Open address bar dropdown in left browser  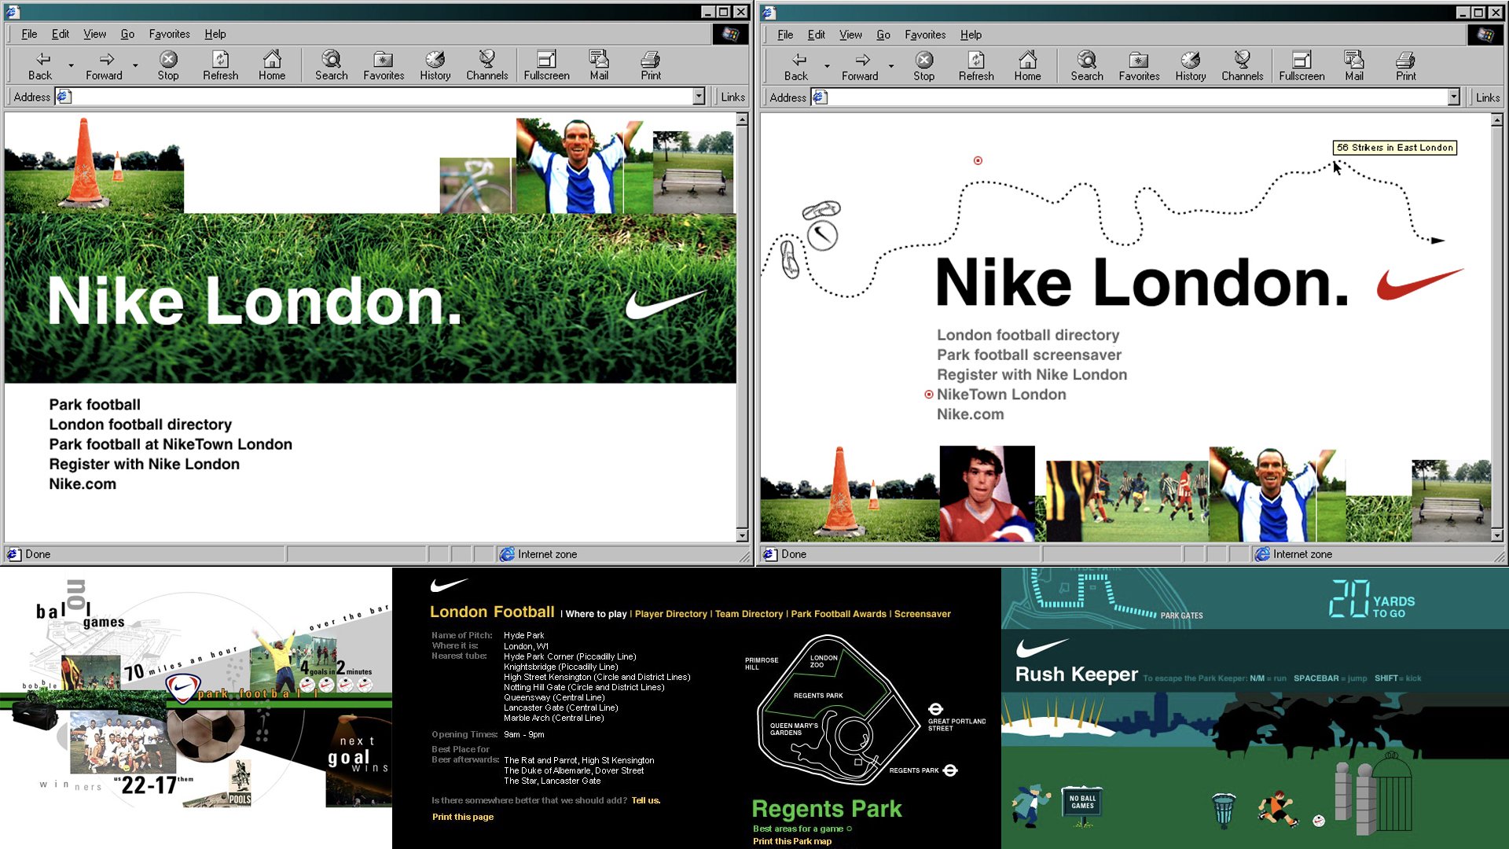[x=698, y=97]
